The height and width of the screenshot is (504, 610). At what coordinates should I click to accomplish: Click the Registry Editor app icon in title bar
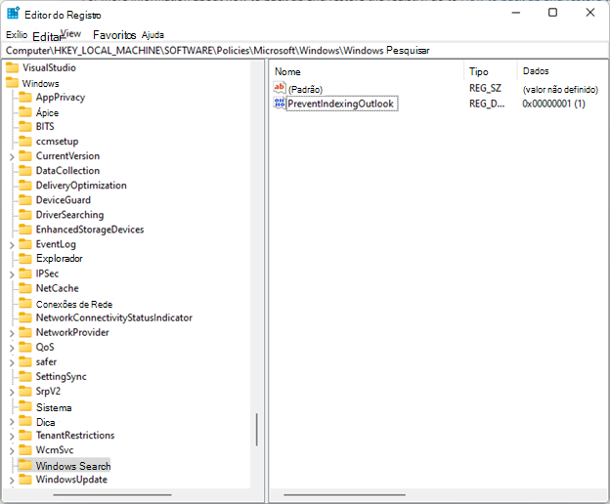click(x=14, y=14)
